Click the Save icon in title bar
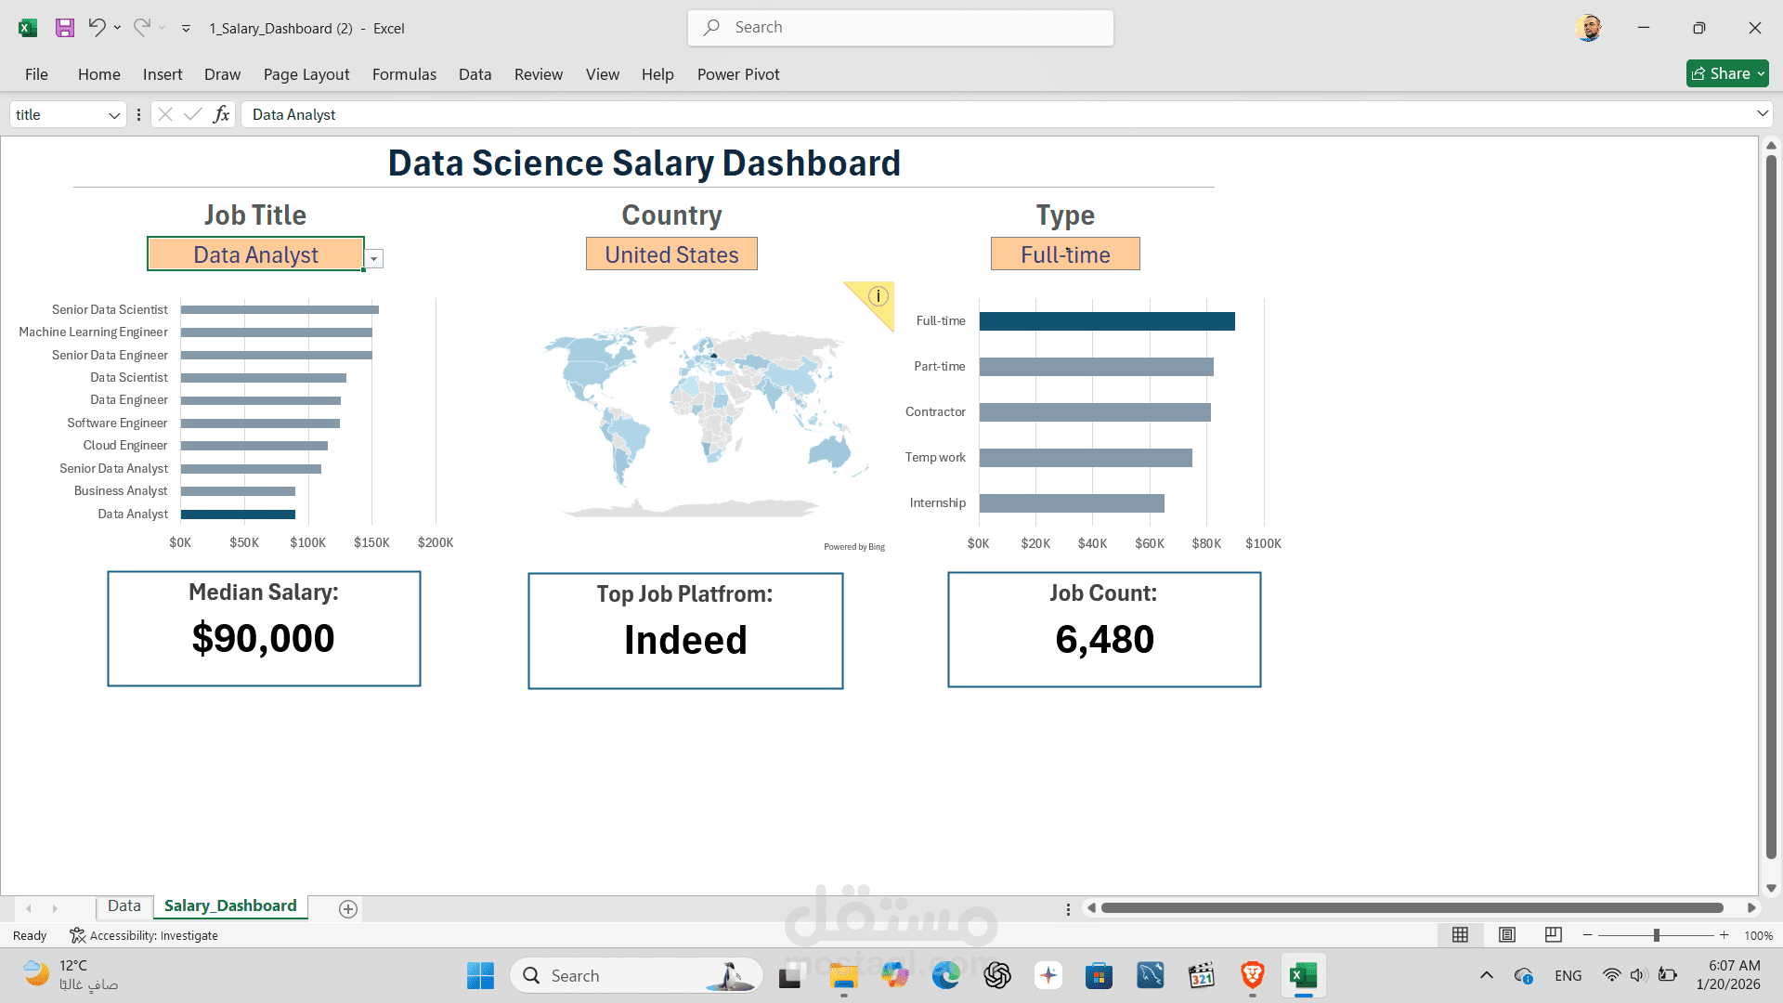This screenshot has height=1003, width=1783. click(64, 28)
